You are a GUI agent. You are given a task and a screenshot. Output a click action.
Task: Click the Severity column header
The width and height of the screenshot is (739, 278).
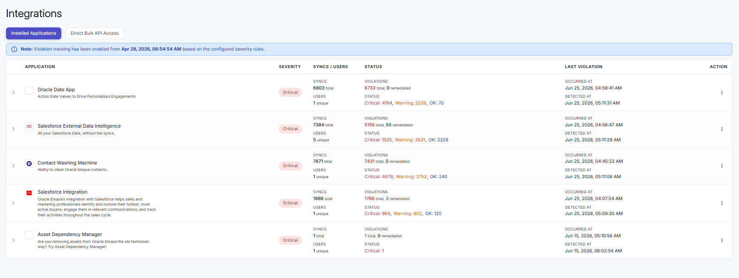click(290, 67)
